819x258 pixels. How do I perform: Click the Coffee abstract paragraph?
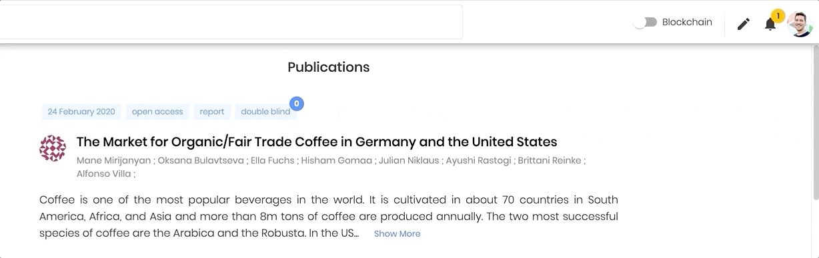(329, 216)
